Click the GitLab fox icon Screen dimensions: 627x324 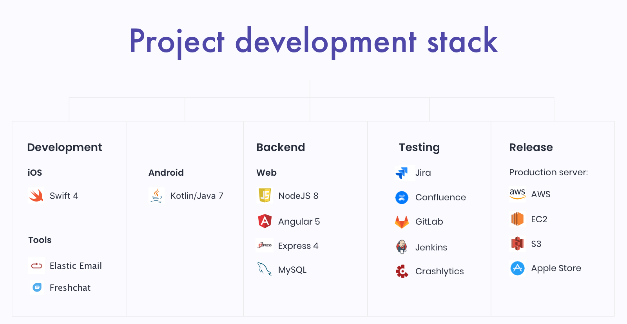pos(402,222)
